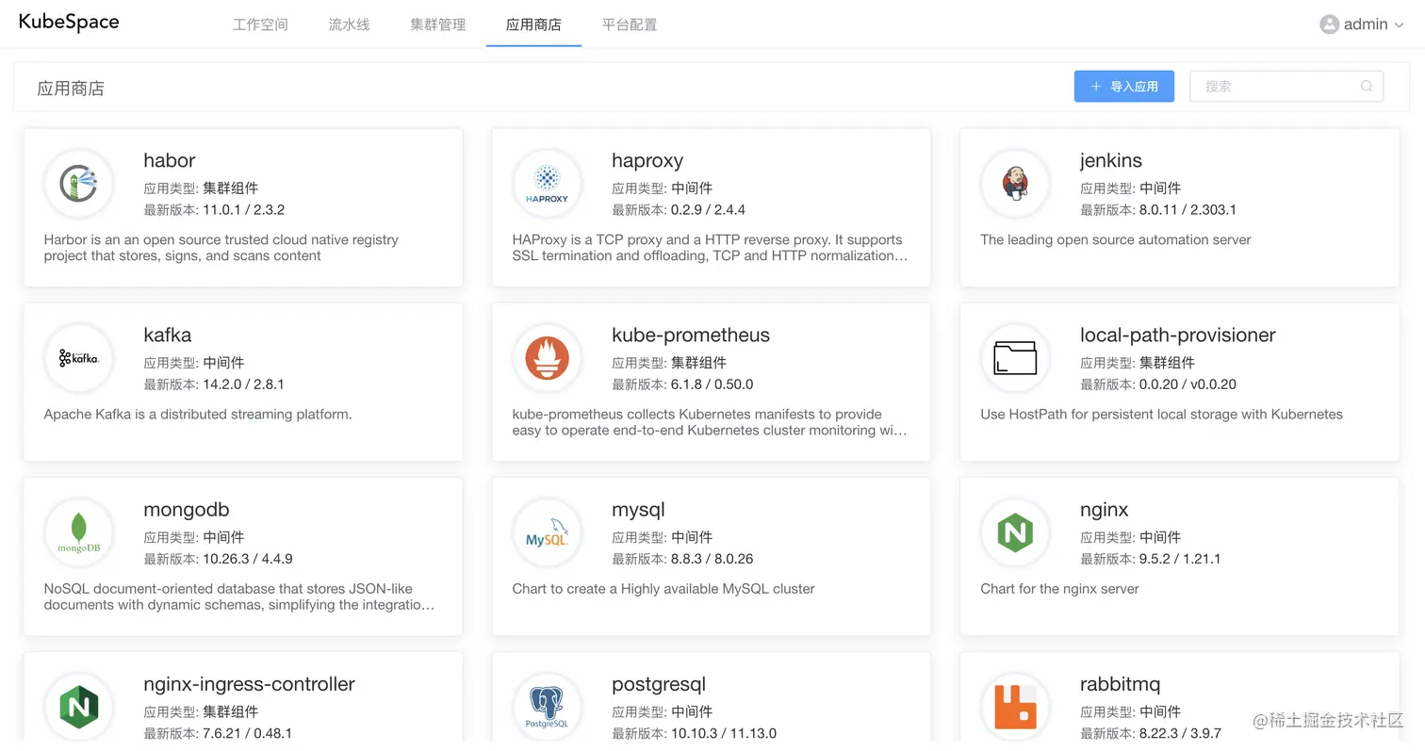Screen dimensions: 1425x751
Task: Open the mongodb app title
Action: click(187, 510)
